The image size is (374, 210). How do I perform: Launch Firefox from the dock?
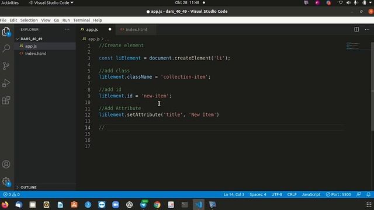tap(5, 205)
